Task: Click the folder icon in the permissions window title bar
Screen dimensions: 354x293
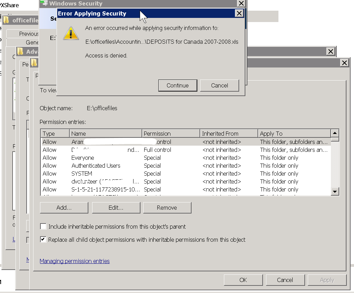Action: click(34, 63)
